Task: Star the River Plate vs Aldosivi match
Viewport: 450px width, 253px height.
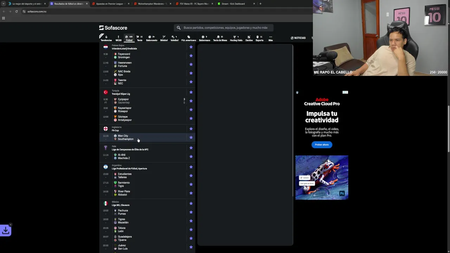Action: (191, 193)
